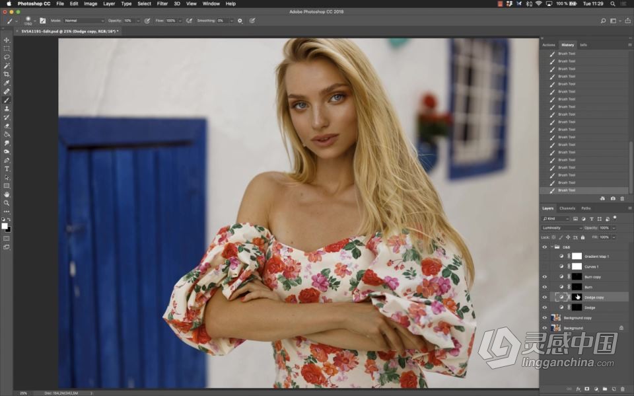Select the Clone Stamp tool
The height and width of the screenshot is (396, 634).
coord(7,108)
